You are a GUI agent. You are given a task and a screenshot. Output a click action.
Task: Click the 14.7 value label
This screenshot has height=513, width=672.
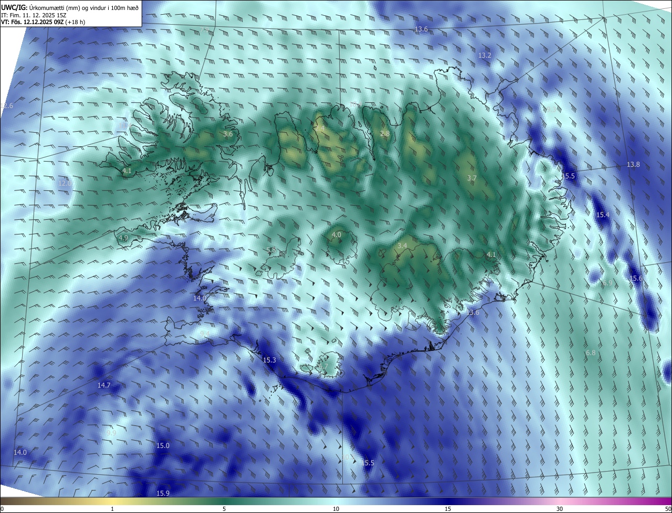[104, 385]
